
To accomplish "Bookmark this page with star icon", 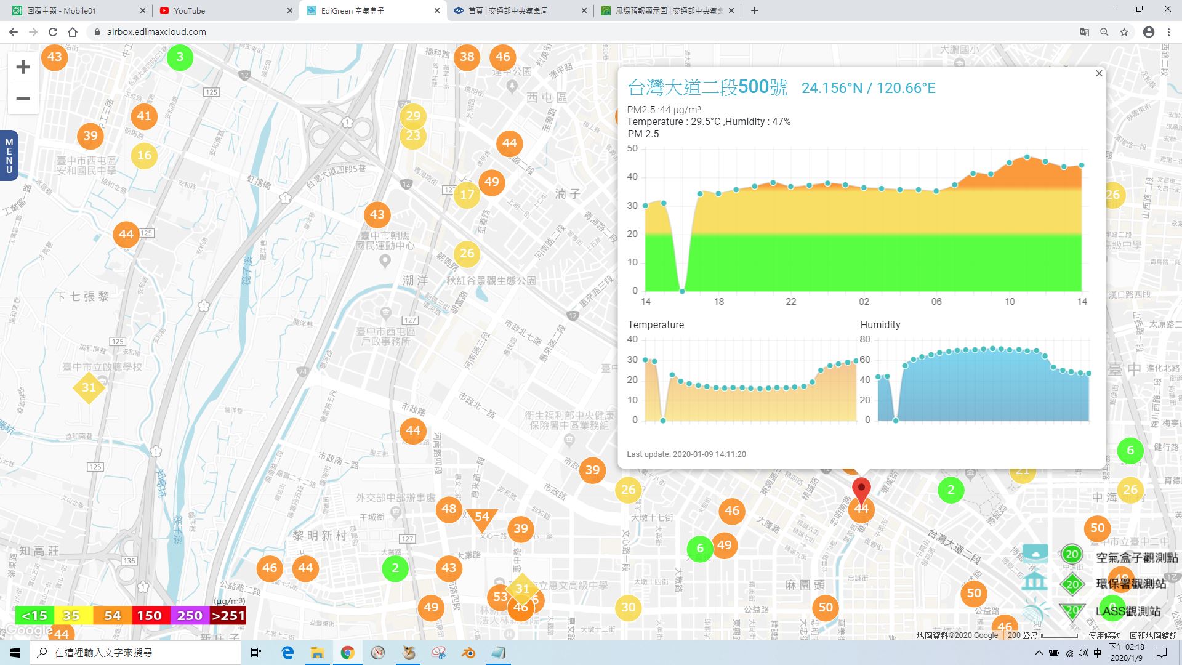I will tap(1124, 32).
